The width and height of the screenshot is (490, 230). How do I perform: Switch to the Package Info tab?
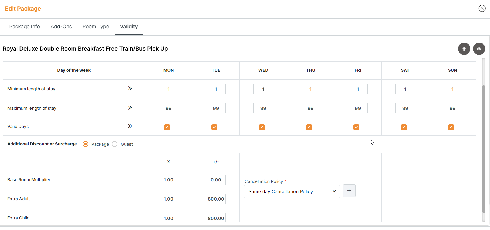click(25, 27)
